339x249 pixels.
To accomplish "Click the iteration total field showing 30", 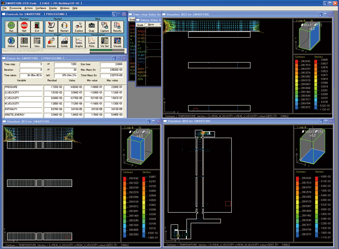I will (66, 70).
